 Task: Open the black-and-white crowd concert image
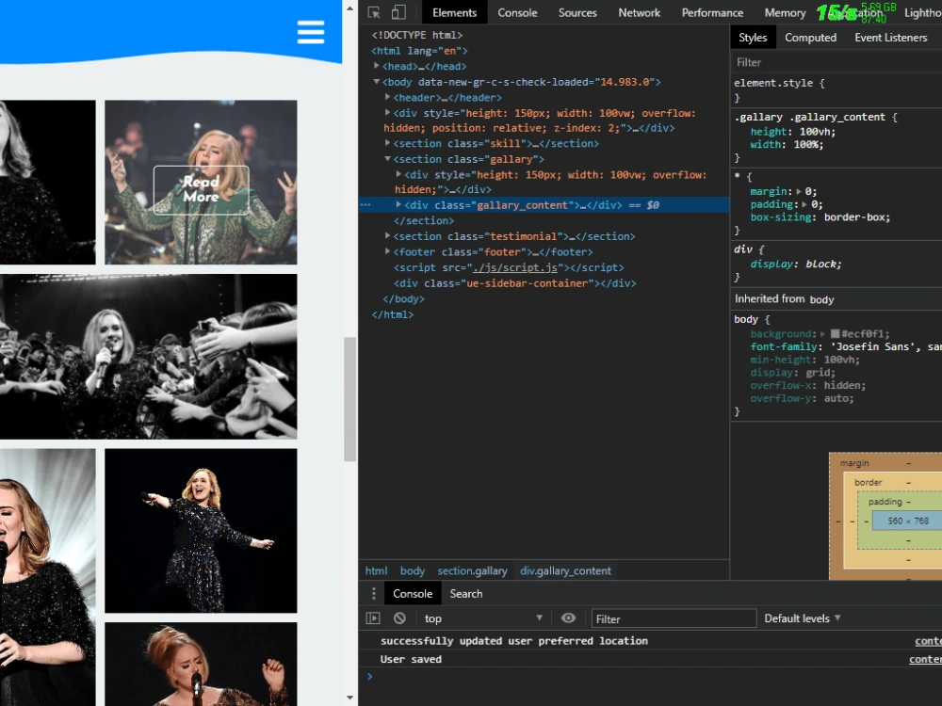click(x=149, y=357)
